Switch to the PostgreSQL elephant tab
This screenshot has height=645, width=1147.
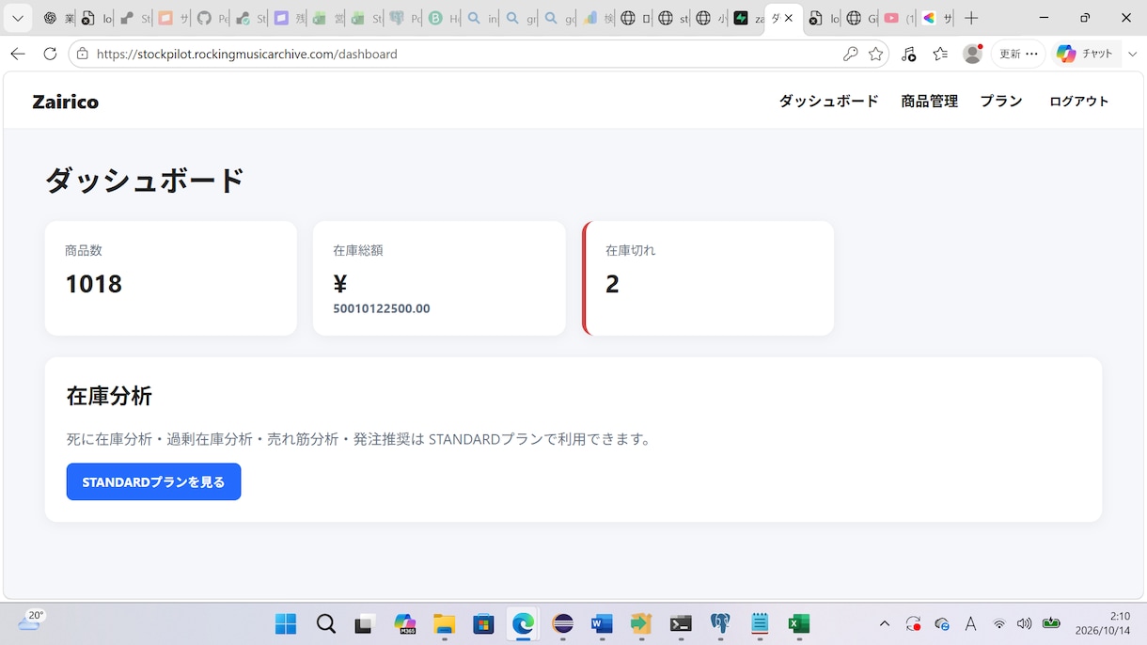[405, 18]
